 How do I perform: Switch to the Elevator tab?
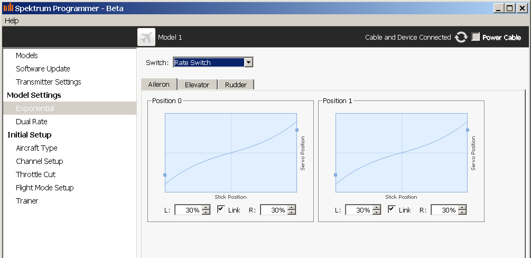(x=197, y=85)
